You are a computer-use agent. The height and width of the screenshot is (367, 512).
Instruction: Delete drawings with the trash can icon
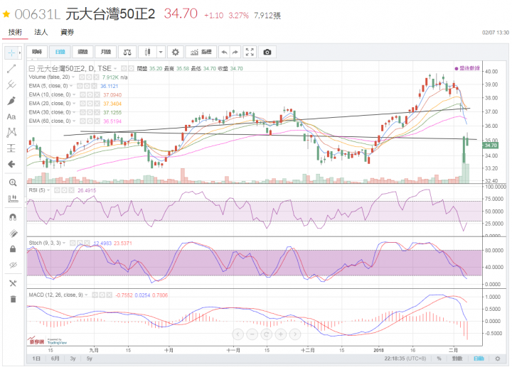point(13,299)
